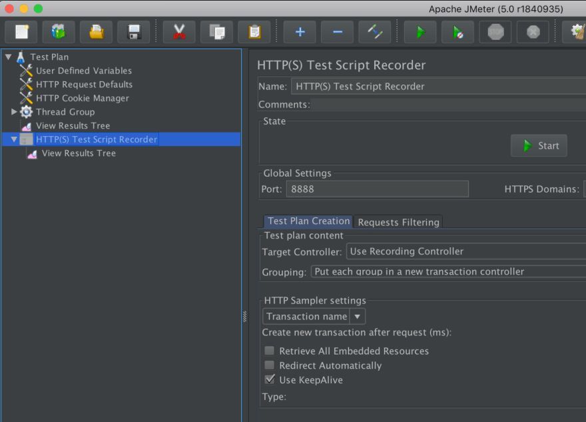
Task: Enable Retrieve All Embedded Resources checkbox
Action: [x=269, y=351]
